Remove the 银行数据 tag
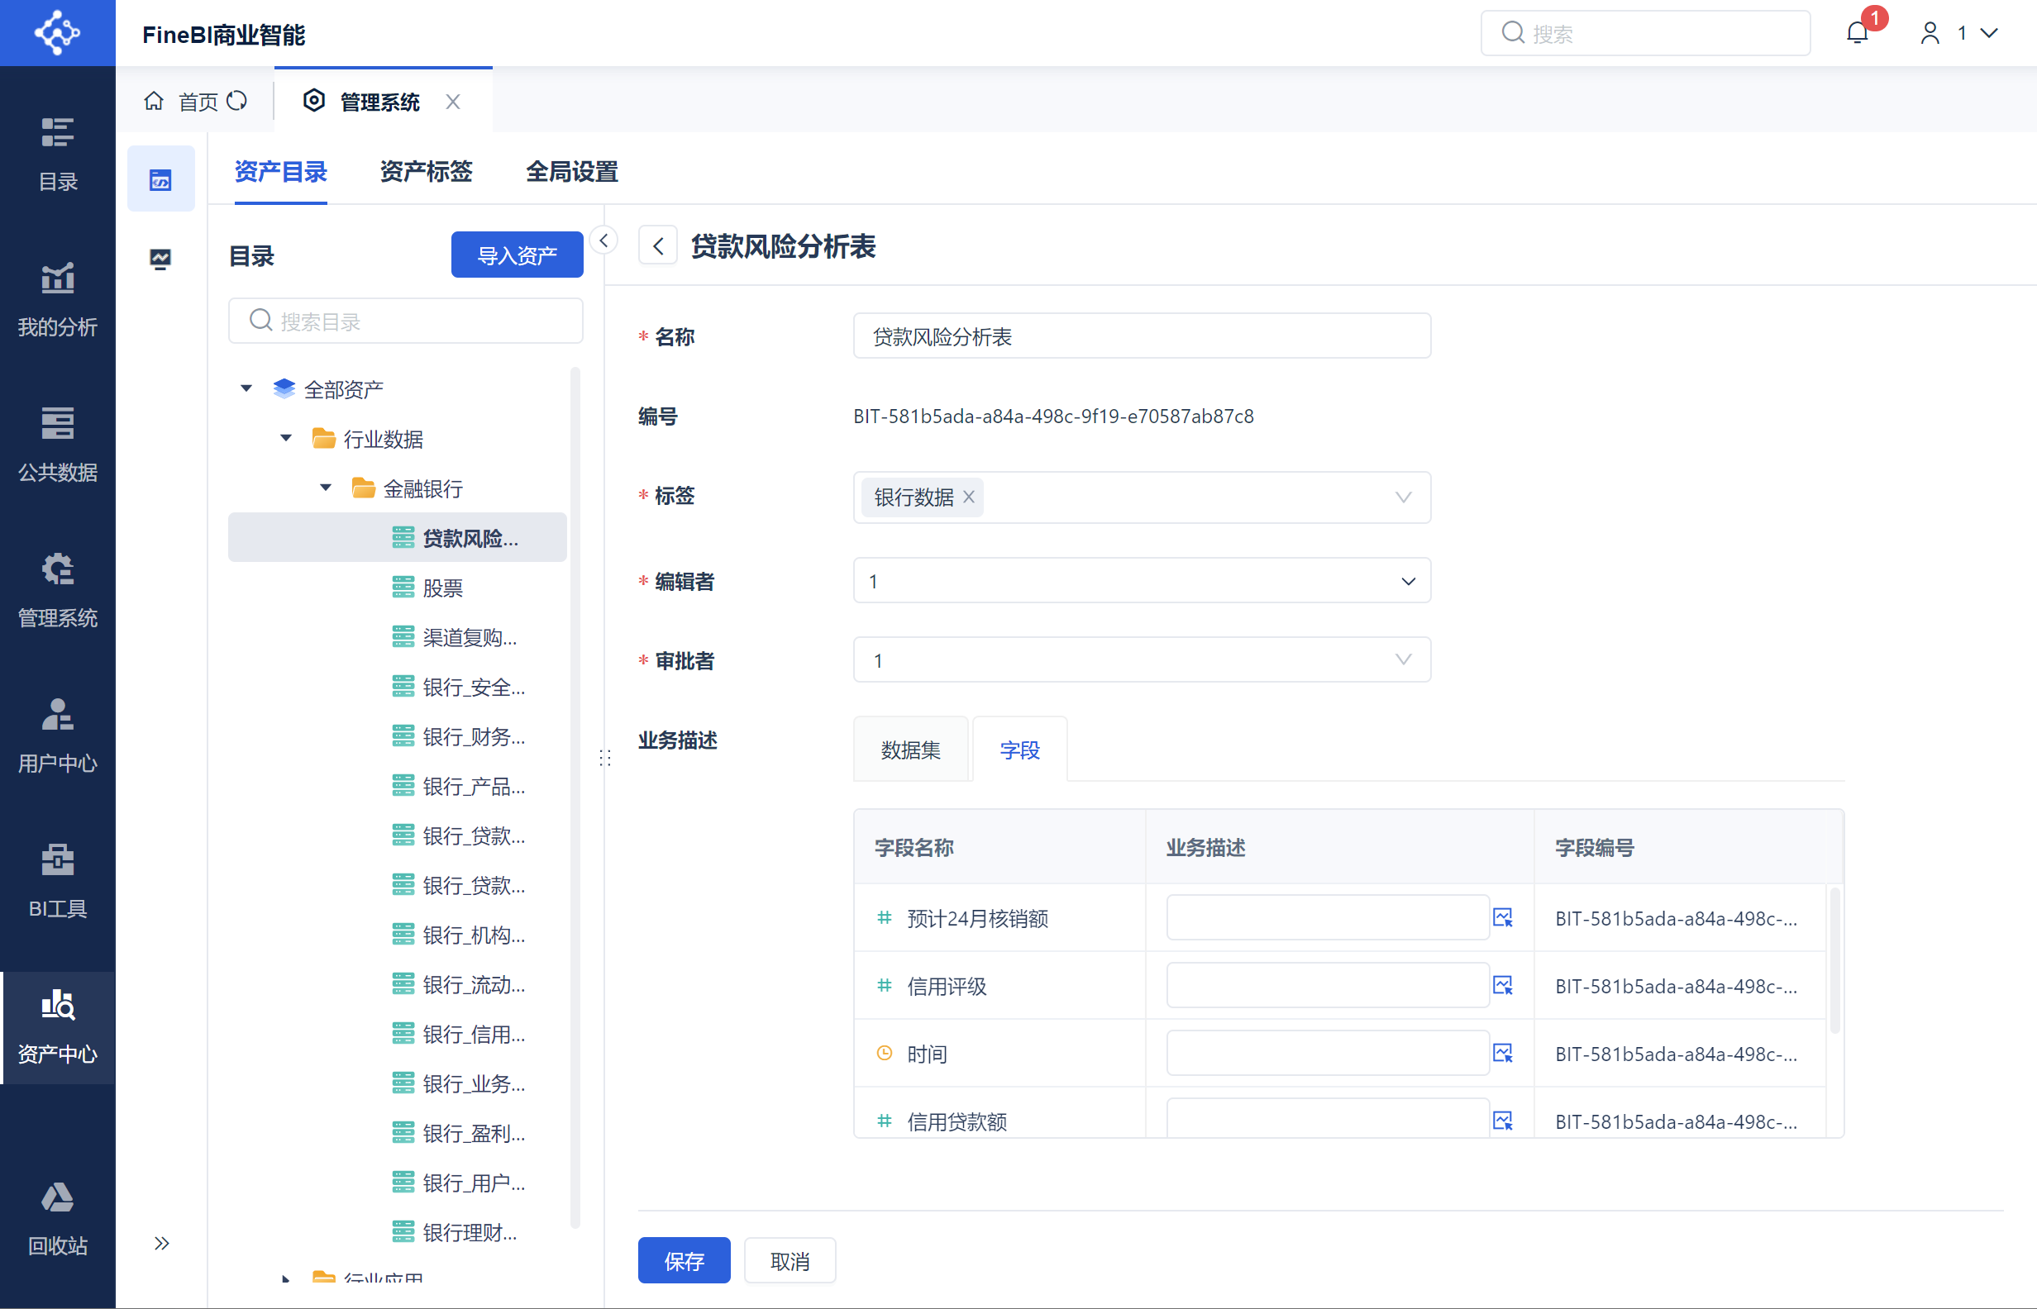This screenshot has width=2037, height=1309. tap(968, 497)
